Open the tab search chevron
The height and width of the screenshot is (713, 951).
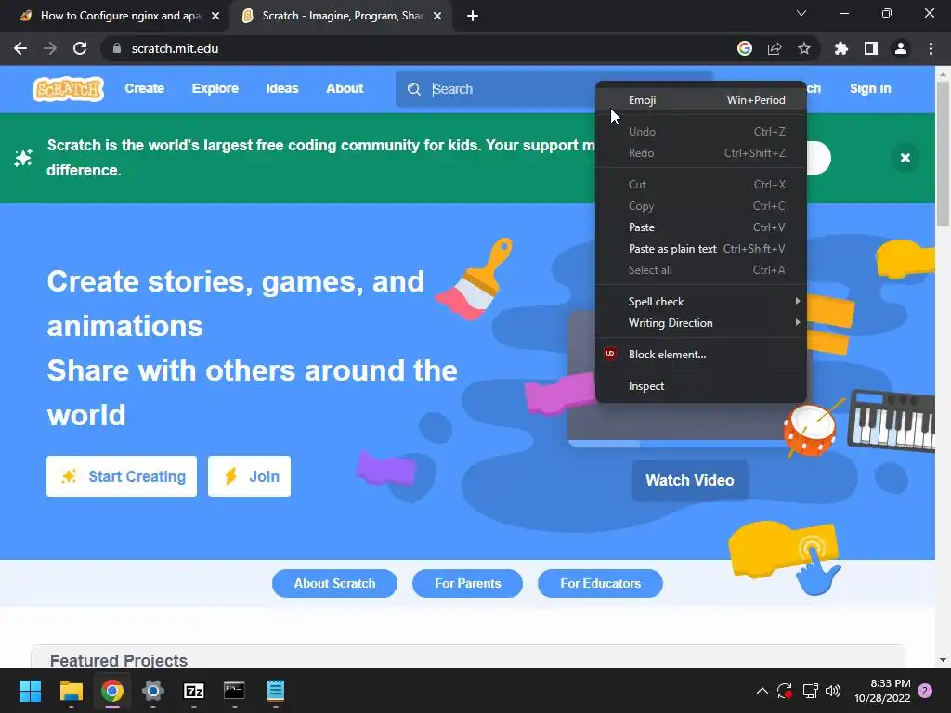[x=801, y=13]
